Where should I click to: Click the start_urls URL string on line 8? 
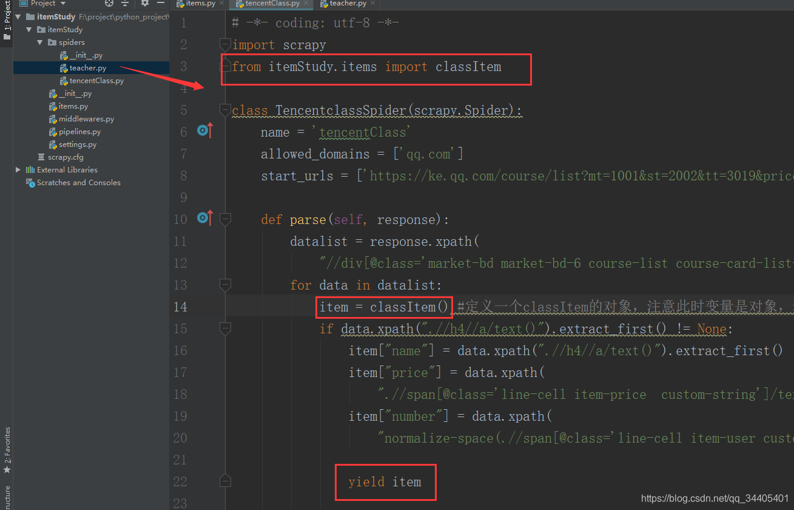click(x=578, y=176)
